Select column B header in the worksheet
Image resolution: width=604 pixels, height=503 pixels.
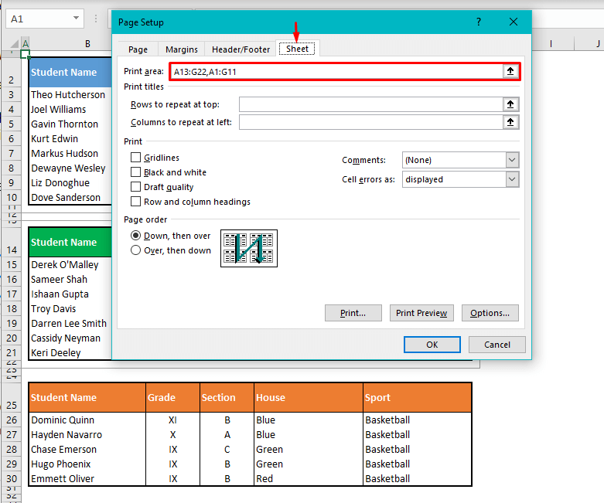point(88,44)
